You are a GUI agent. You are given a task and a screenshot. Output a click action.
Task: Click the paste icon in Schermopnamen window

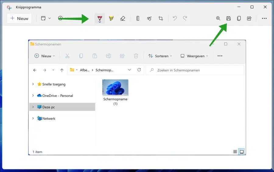pos(95,56)
